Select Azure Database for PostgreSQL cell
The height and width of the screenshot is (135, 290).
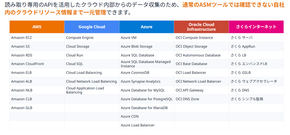click(x=147, y=99)
